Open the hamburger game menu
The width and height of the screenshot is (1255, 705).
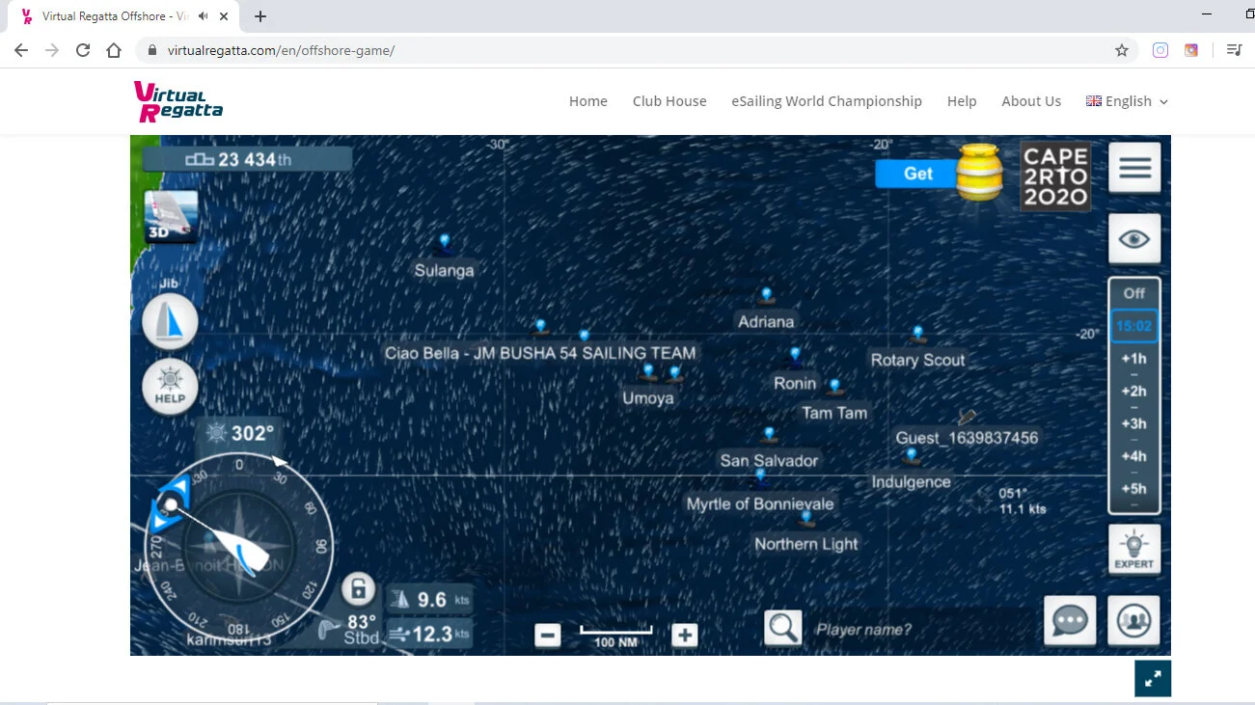click(x=1134, y=168)
